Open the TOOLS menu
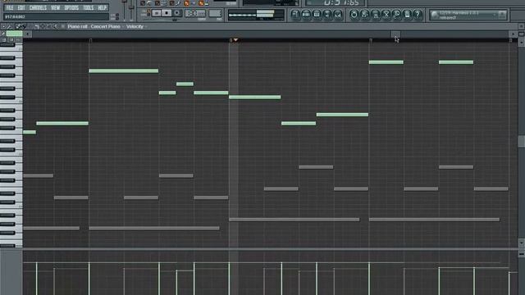Screen dimensions: 525x295 [88, 7]
